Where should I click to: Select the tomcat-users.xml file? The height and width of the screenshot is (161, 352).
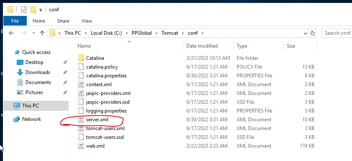105,128
